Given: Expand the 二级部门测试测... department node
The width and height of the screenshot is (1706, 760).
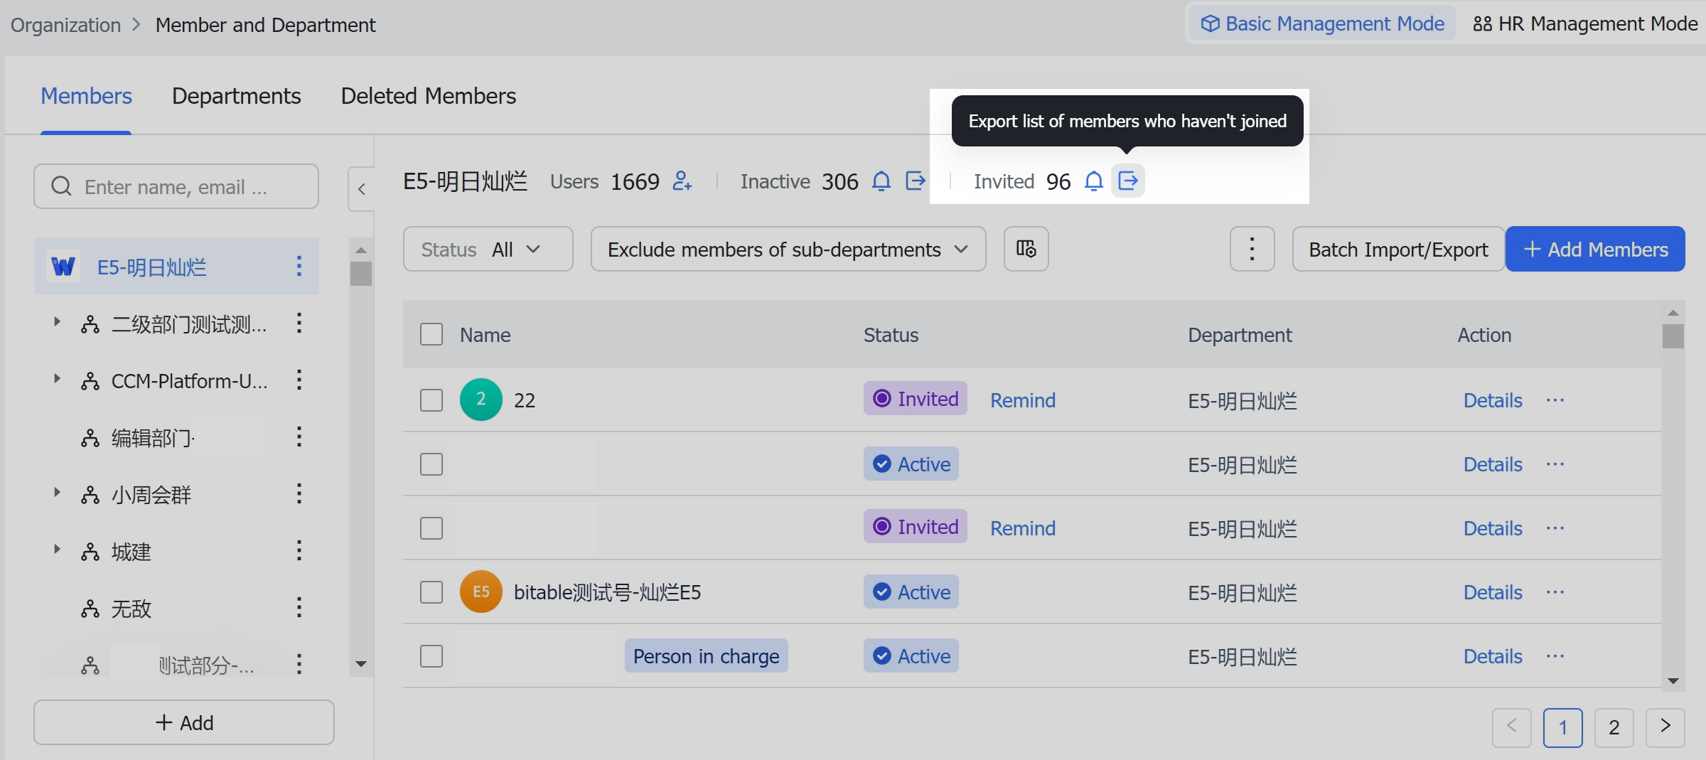Looking at the screenshot, I should (x=57, y=322).
